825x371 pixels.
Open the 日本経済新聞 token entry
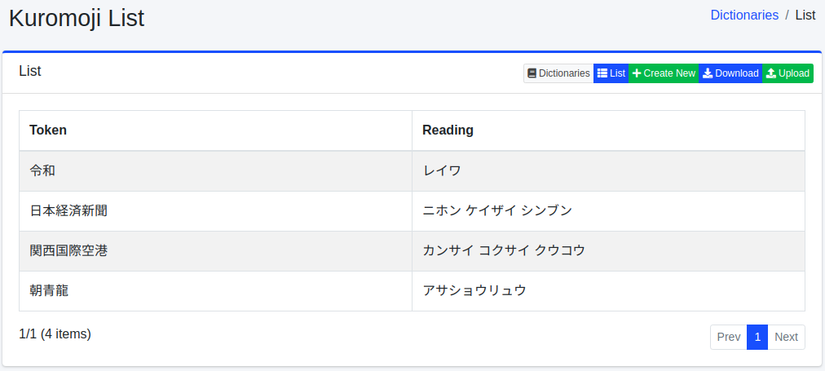[68, 210]
